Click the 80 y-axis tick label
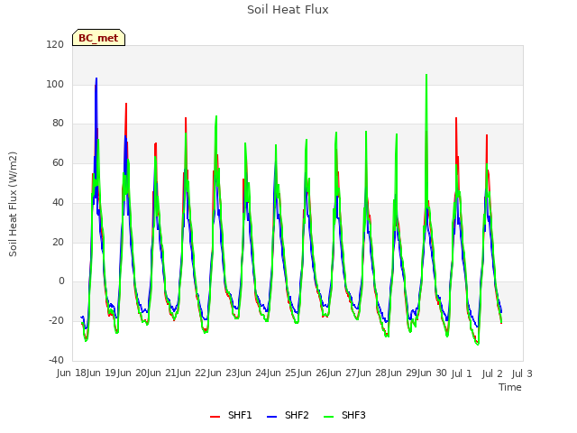The height and width of the screenshot is (433, 577). pos(58,124)
